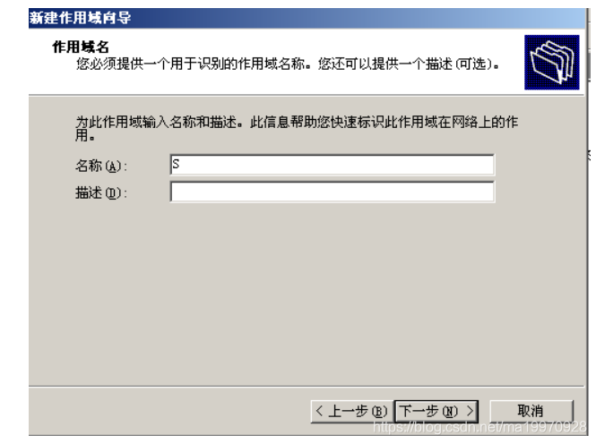Viewport: 596px width, 444px height.
Task: Place cursor after the typed letter S
Action: (x=180, y=165)
